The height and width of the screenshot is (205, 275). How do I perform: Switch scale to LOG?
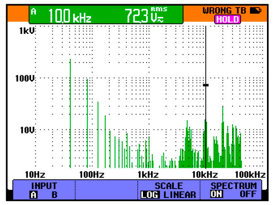point(150,195)
